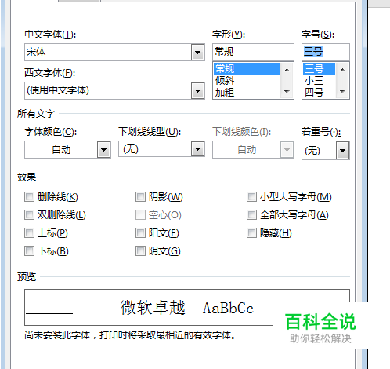The height and width of the screenshot is (369, 390).
Task: Check the 阴文(G) engrave checkbox
Action: (140, 251)
